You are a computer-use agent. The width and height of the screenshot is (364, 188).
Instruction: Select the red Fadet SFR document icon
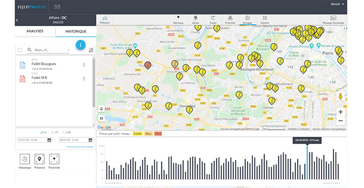pyautogui.click(x=23, y=79)
